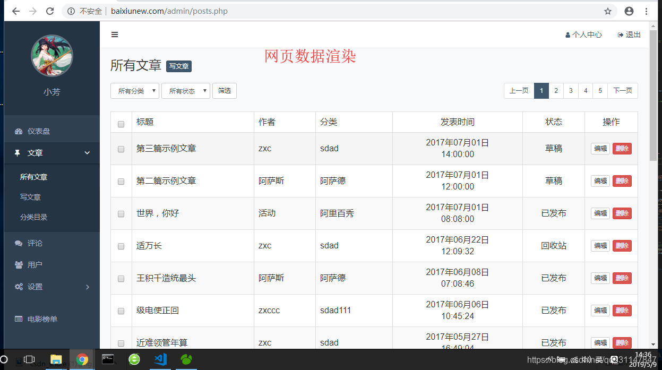Bookmark the page with the star icon
The width and height of the screenshot is (662, 370).
(x=608, y=11)
